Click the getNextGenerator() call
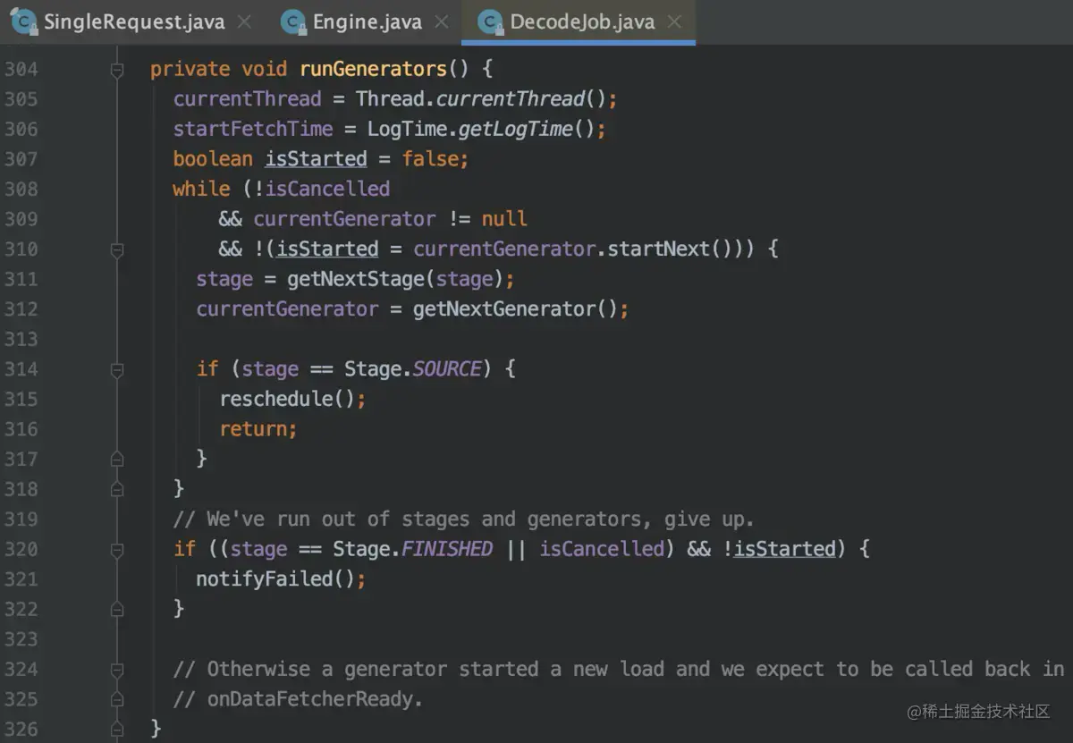The height and width of the screenshot is (743, 1073). point(515,309)
